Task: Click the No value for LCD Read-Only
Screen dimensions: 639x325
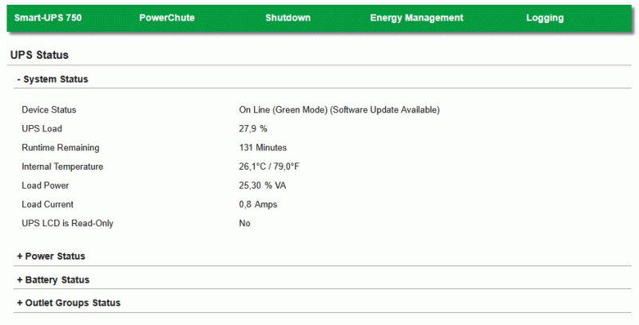Action: tap(244, 223)
